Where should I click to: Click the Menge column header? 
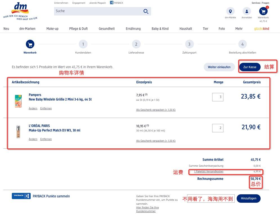coord(218,82)
